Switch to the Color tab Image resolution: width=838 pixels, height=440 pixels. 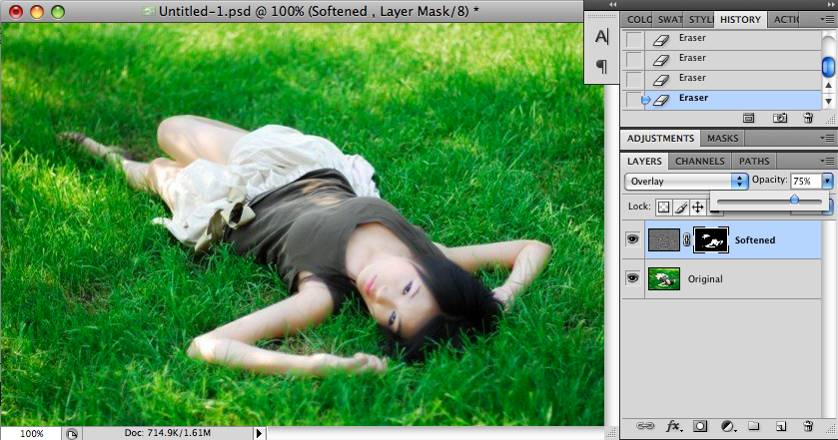(x=638, y=20)
